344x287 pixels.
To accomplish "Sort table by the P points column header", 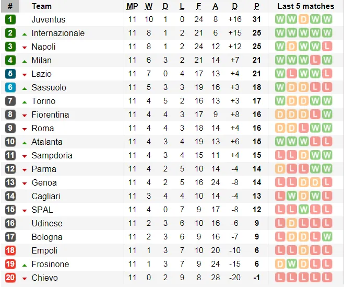I will tap(256, 6).
